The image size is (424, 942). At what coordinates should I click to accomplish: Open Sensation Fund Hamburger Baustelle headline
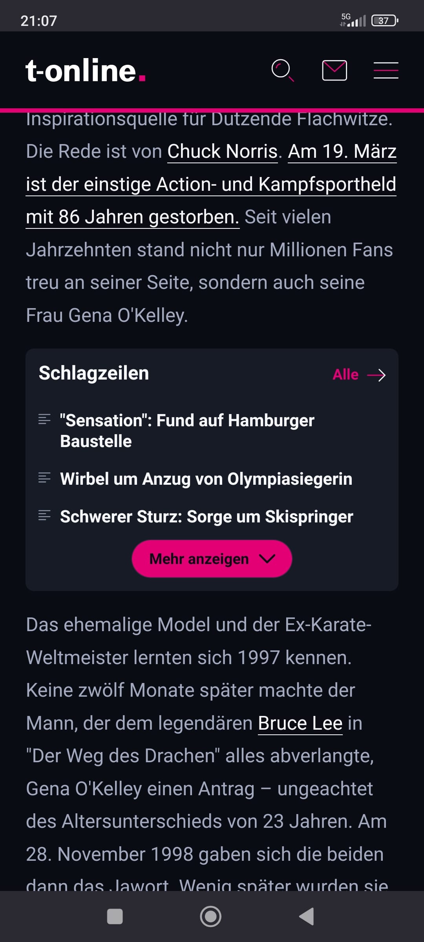pos(187,431)
